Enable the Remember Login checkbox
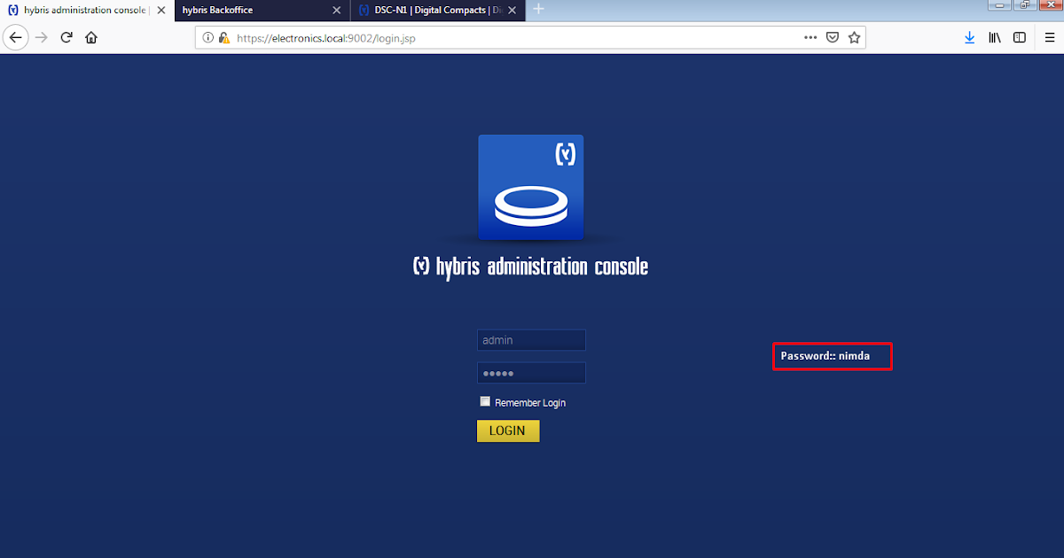The width and height of the screenshot is (1064, 558). (x=485, y=401)
